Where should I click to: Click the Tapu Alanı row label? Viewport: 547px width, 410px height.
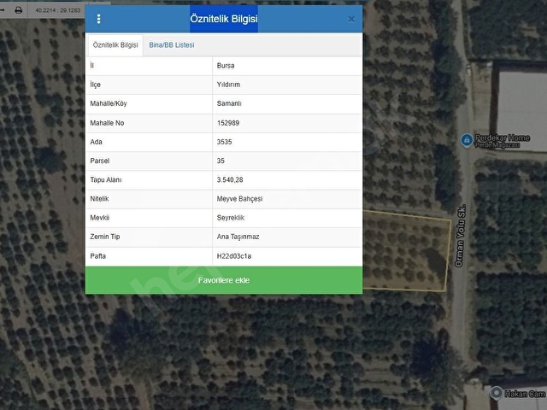click(106, 180)
